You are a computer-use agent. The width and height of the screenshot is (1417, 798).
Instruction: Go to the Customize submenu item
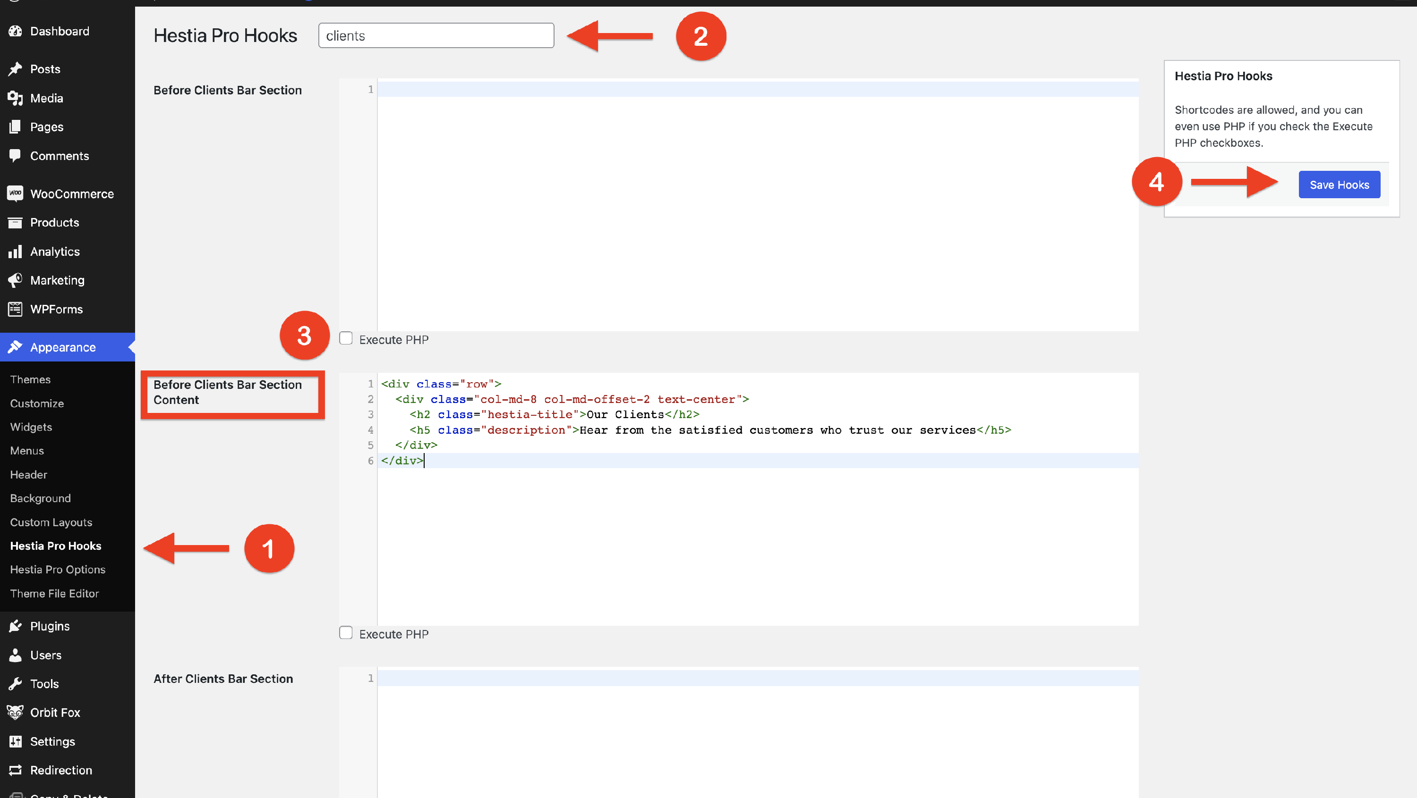point(37,403)
